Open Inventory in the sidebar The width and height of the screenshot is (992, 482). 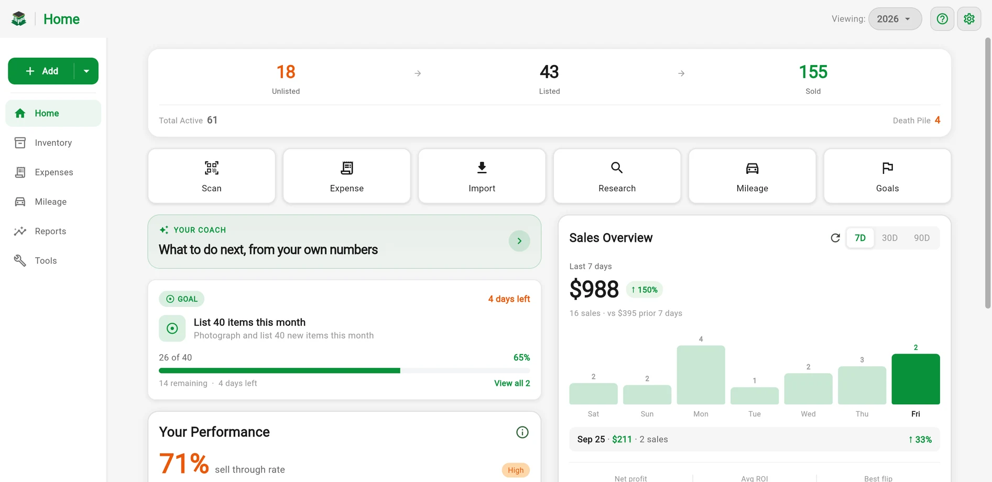coord(53,143)
